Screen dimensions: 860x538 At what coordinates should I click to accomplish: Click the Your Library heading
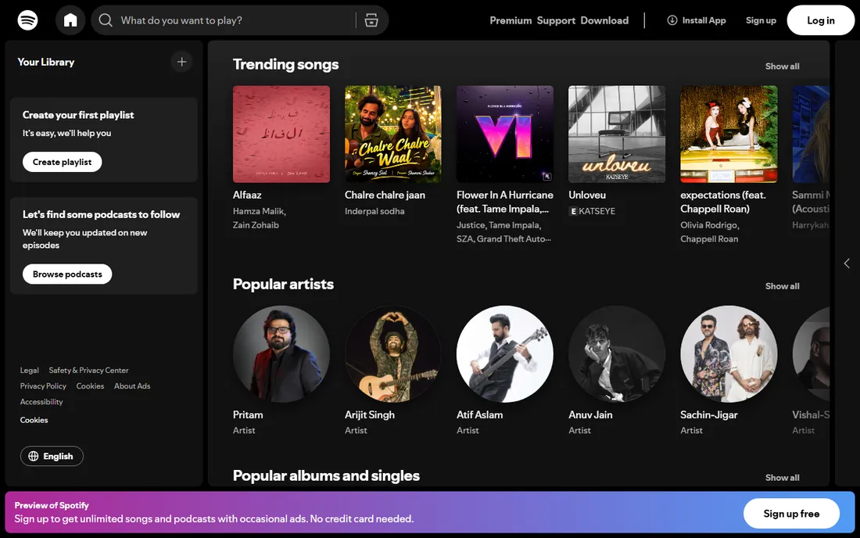[46, 62]
